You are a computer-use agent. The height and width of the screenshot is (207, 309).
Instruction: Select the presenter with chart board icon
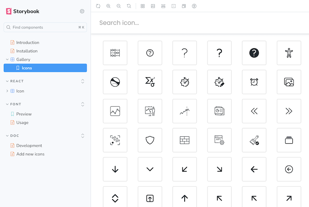150,111
